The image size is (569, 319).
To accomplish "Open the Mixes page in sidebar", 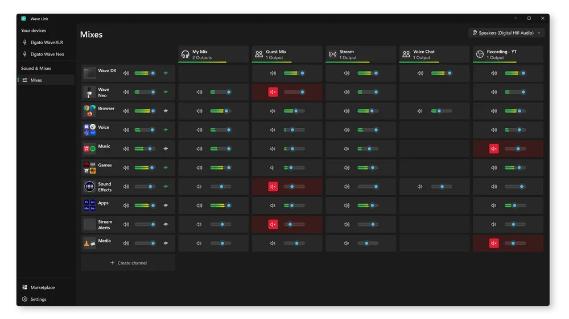I will click(x=36, y=80).
